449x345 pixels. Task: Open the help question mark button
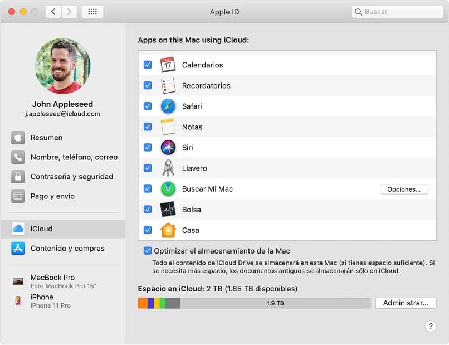(431, 327)
